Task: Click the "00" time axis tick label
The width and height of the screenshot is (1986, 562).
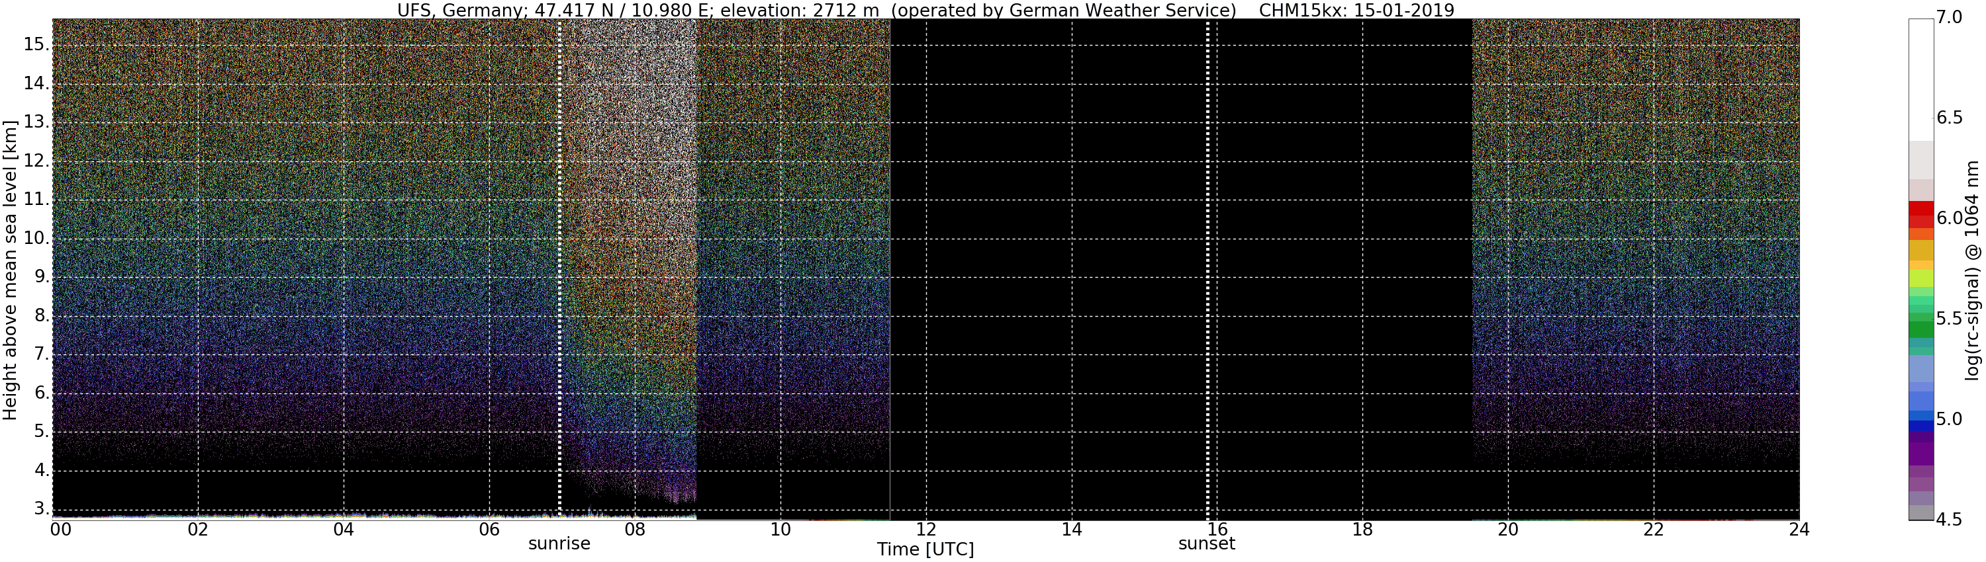Action: point(61,529)
